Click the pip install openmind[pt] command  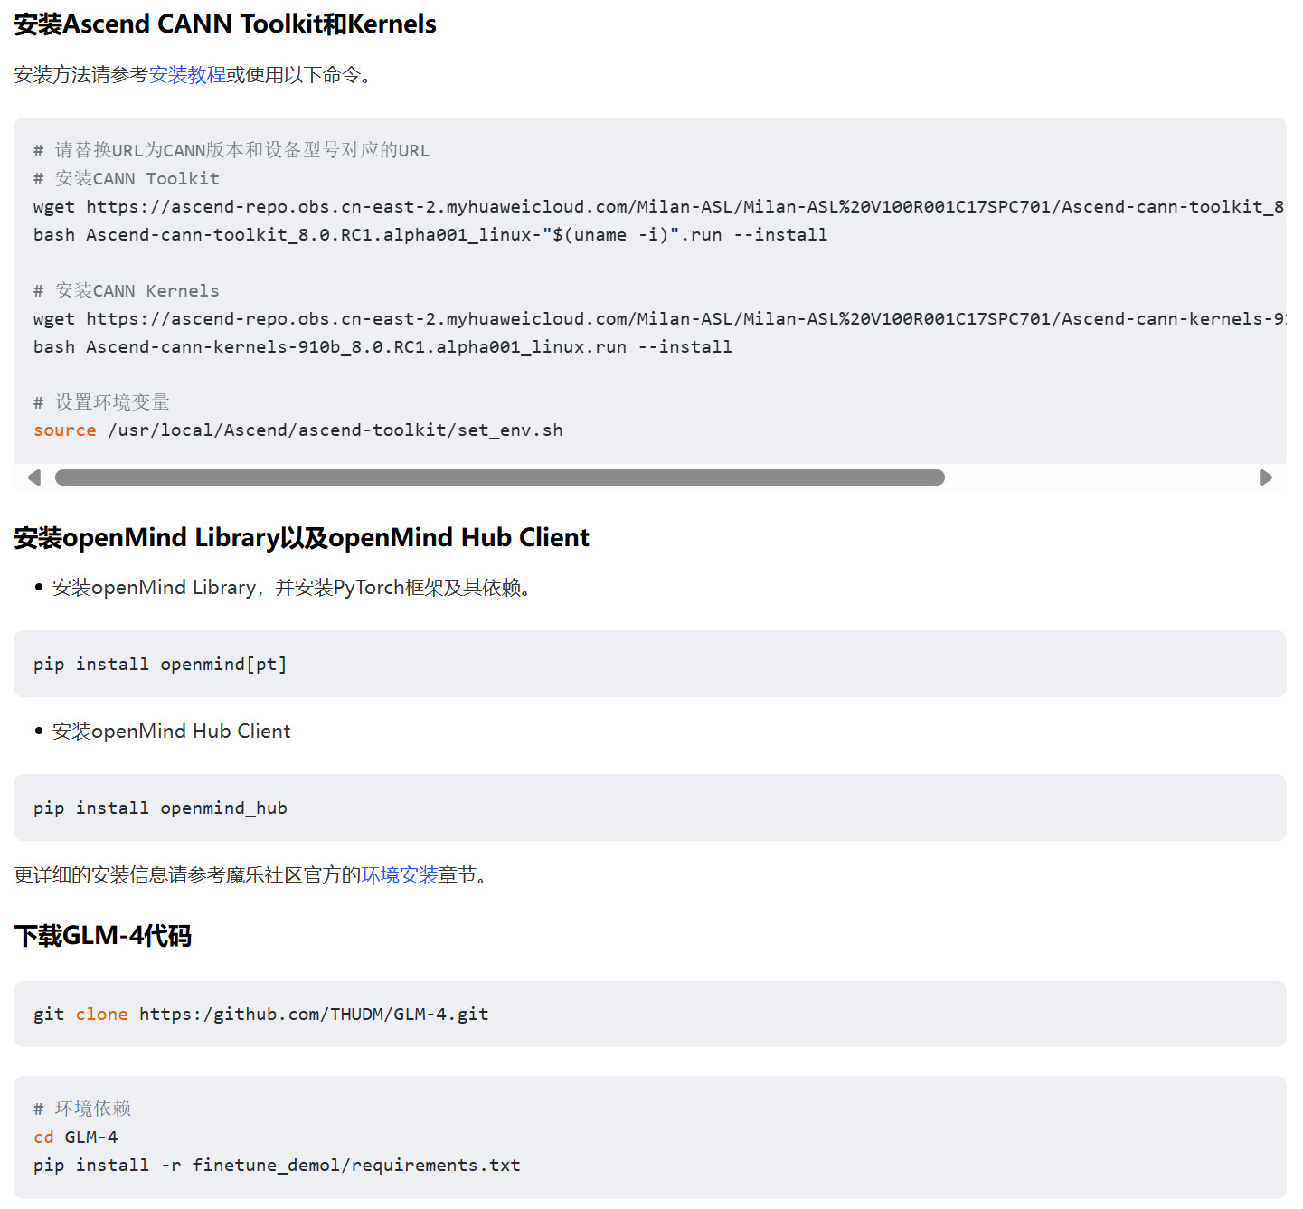tap(160, 665)
